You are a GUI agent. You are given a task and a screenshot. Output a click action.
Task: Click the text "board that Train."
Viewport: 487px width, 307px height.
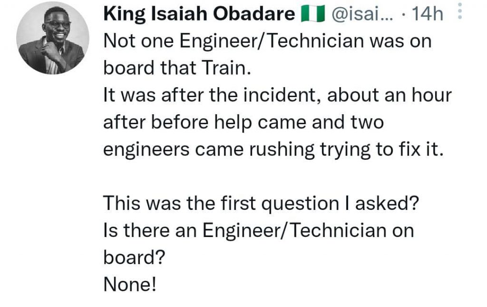(x=176, y=68)
